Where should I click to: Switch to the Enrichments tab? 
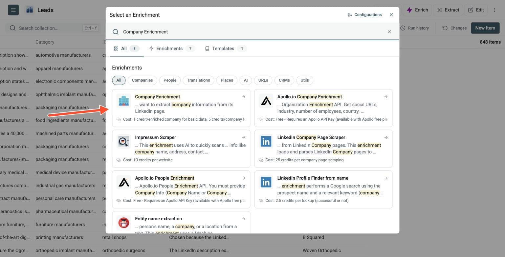click(172, 49)
